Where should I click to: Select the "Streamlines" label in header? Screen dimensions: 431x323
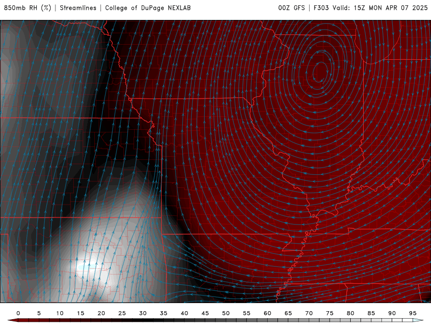pos(78,8)
